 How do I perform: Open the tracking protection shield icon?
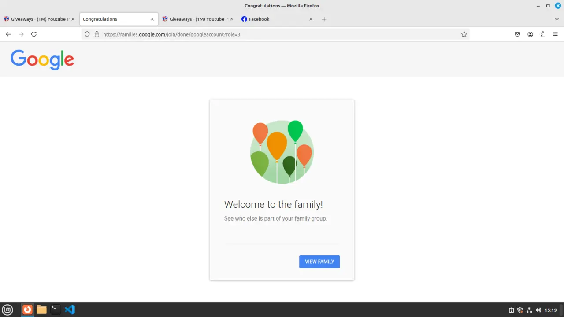(87, 34)
